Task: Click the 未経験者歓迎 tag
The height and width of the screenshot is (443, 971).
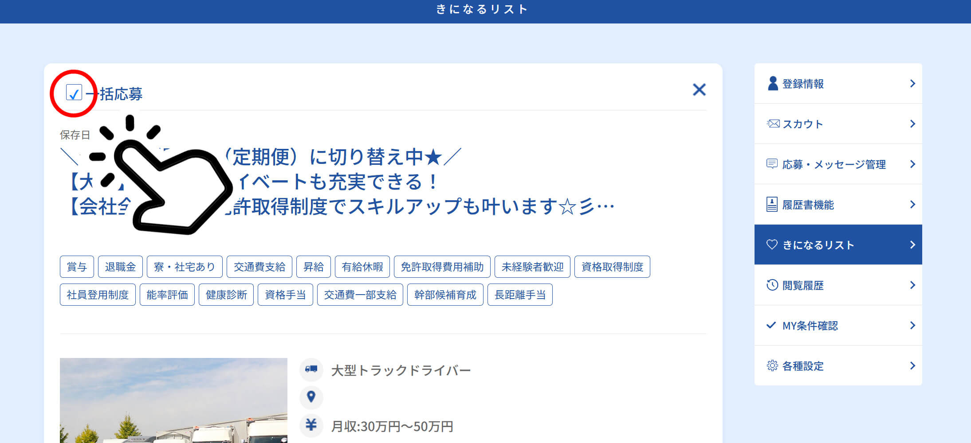Action: [x=532, y=267]
